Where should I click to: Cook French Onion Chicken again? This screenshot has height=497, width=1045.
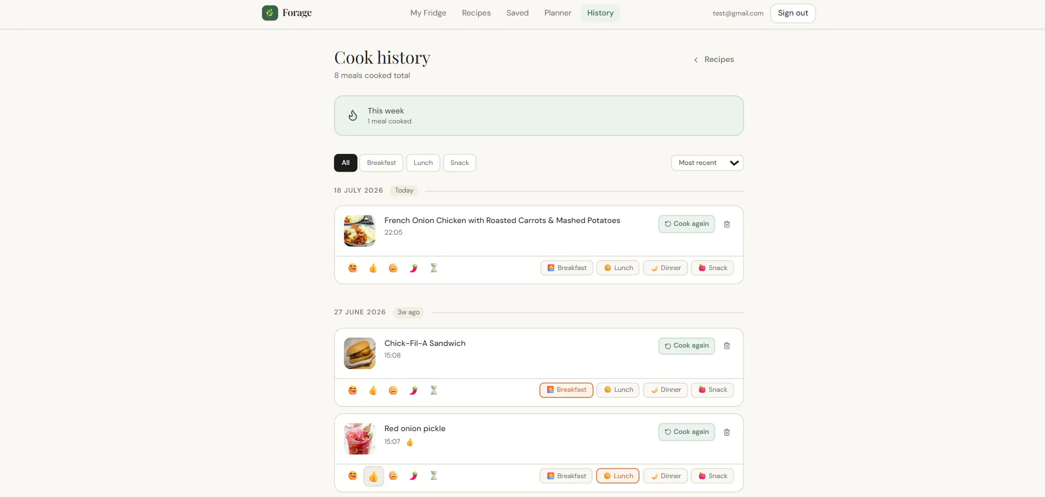click(687, 224)
